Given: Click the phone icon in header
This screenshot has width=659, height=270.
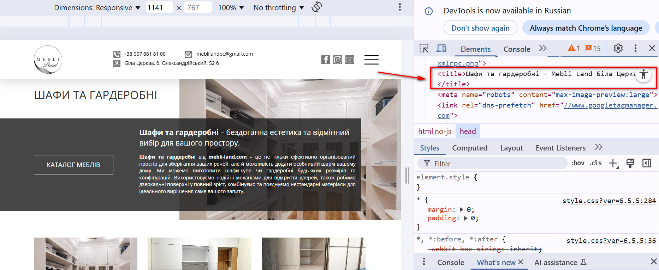Looking at the screenshot, I should point(117,54).
